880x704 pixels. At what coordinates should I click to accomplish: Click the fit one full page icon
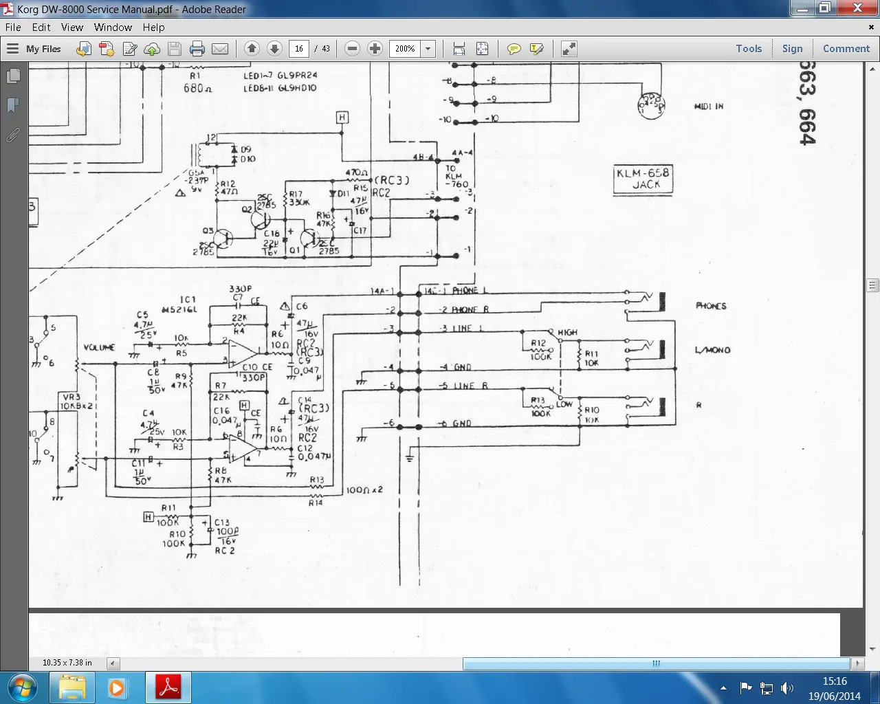(x=482, y=49)
